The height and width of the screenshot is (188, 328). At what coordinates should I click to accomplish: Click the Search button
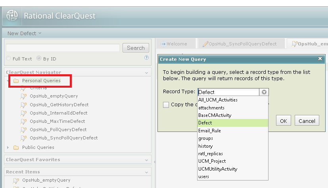click(136, 48)
